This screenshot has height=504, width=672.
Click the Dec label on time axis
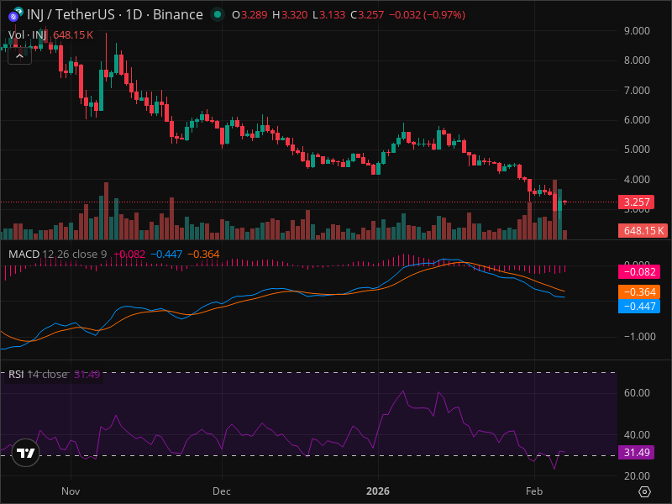point(222,491)
